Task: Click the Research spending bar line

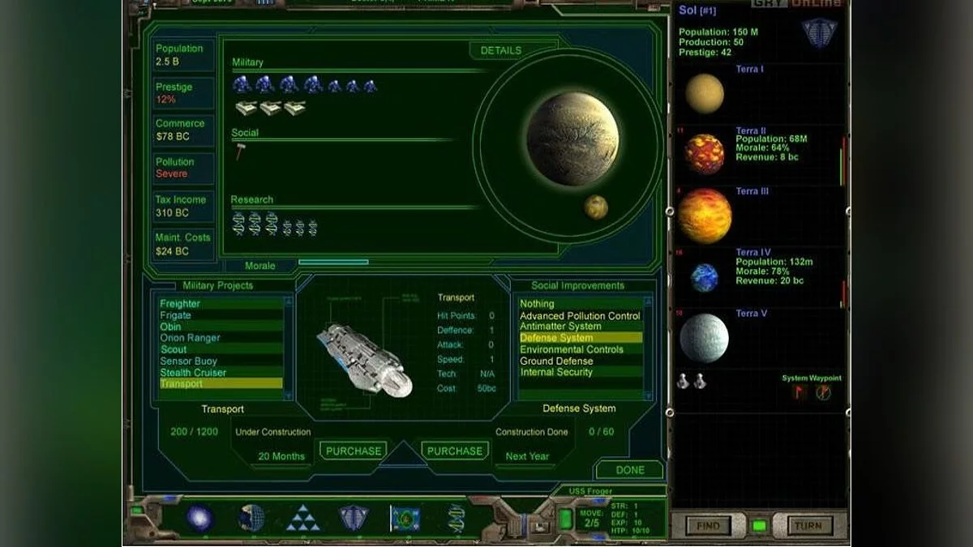Action: (x=355, y=207)
